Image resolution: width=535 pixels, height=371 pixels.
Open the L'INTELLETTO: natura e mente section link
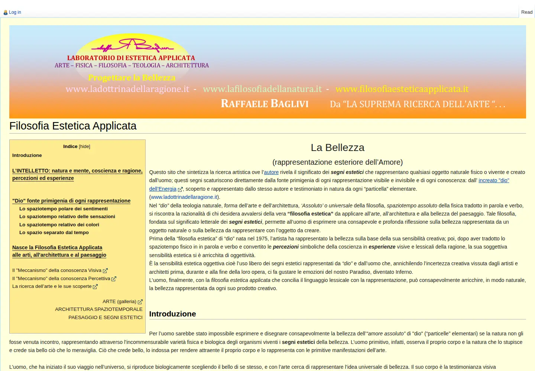77,174
